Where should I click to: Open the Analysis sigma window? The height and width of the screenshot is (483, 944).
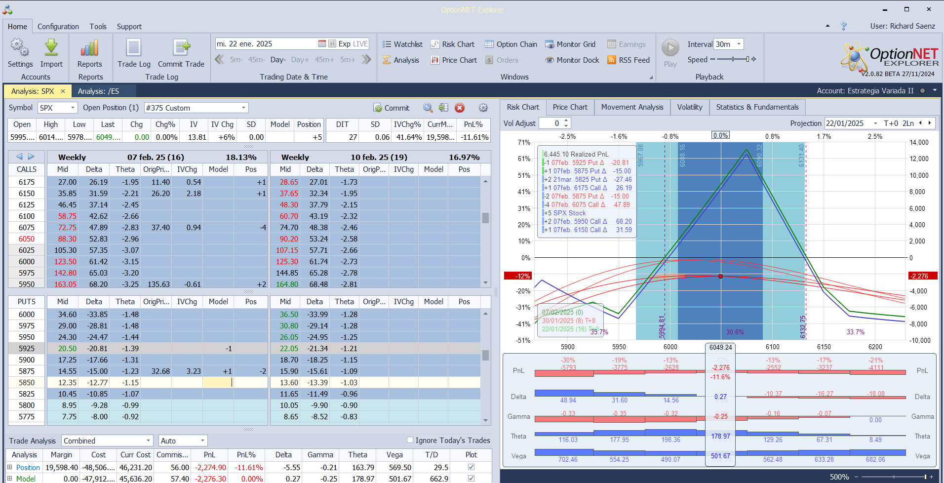400,60
